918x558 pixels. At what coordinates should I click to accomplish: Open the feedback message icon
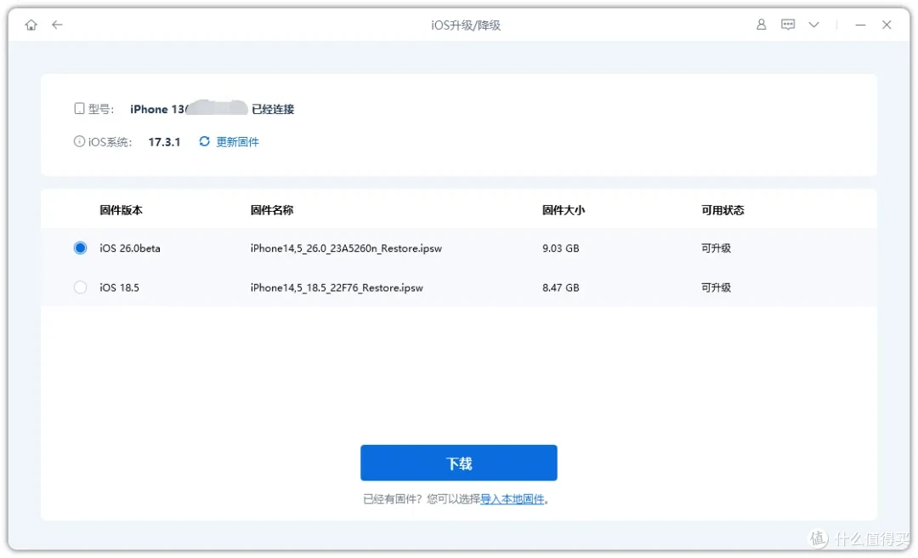[x=788, y=25]
